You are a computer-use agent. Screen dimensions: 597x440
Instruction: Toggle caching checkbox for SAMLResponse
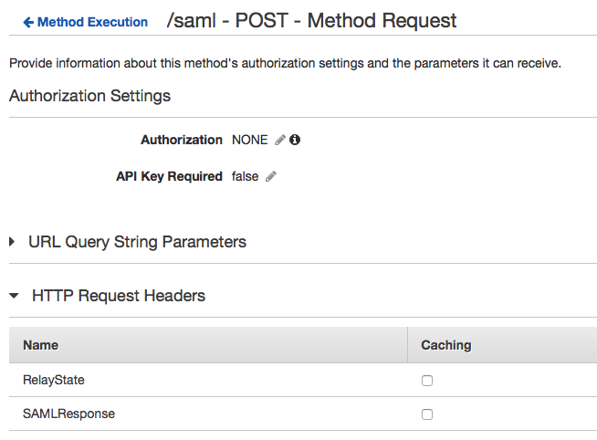point(427,414)
